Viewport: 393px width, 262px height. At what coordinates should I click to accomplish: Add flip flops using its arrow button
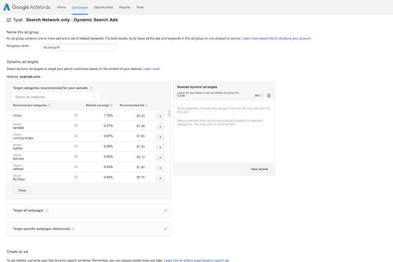click(x=160, y=178)
